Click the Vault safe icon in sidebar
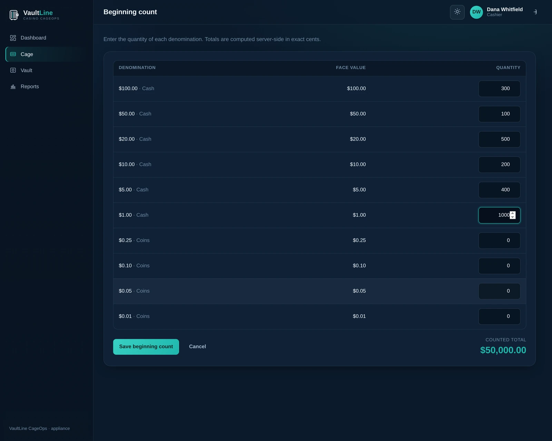The image size is (552, 441). coord(13,70)
